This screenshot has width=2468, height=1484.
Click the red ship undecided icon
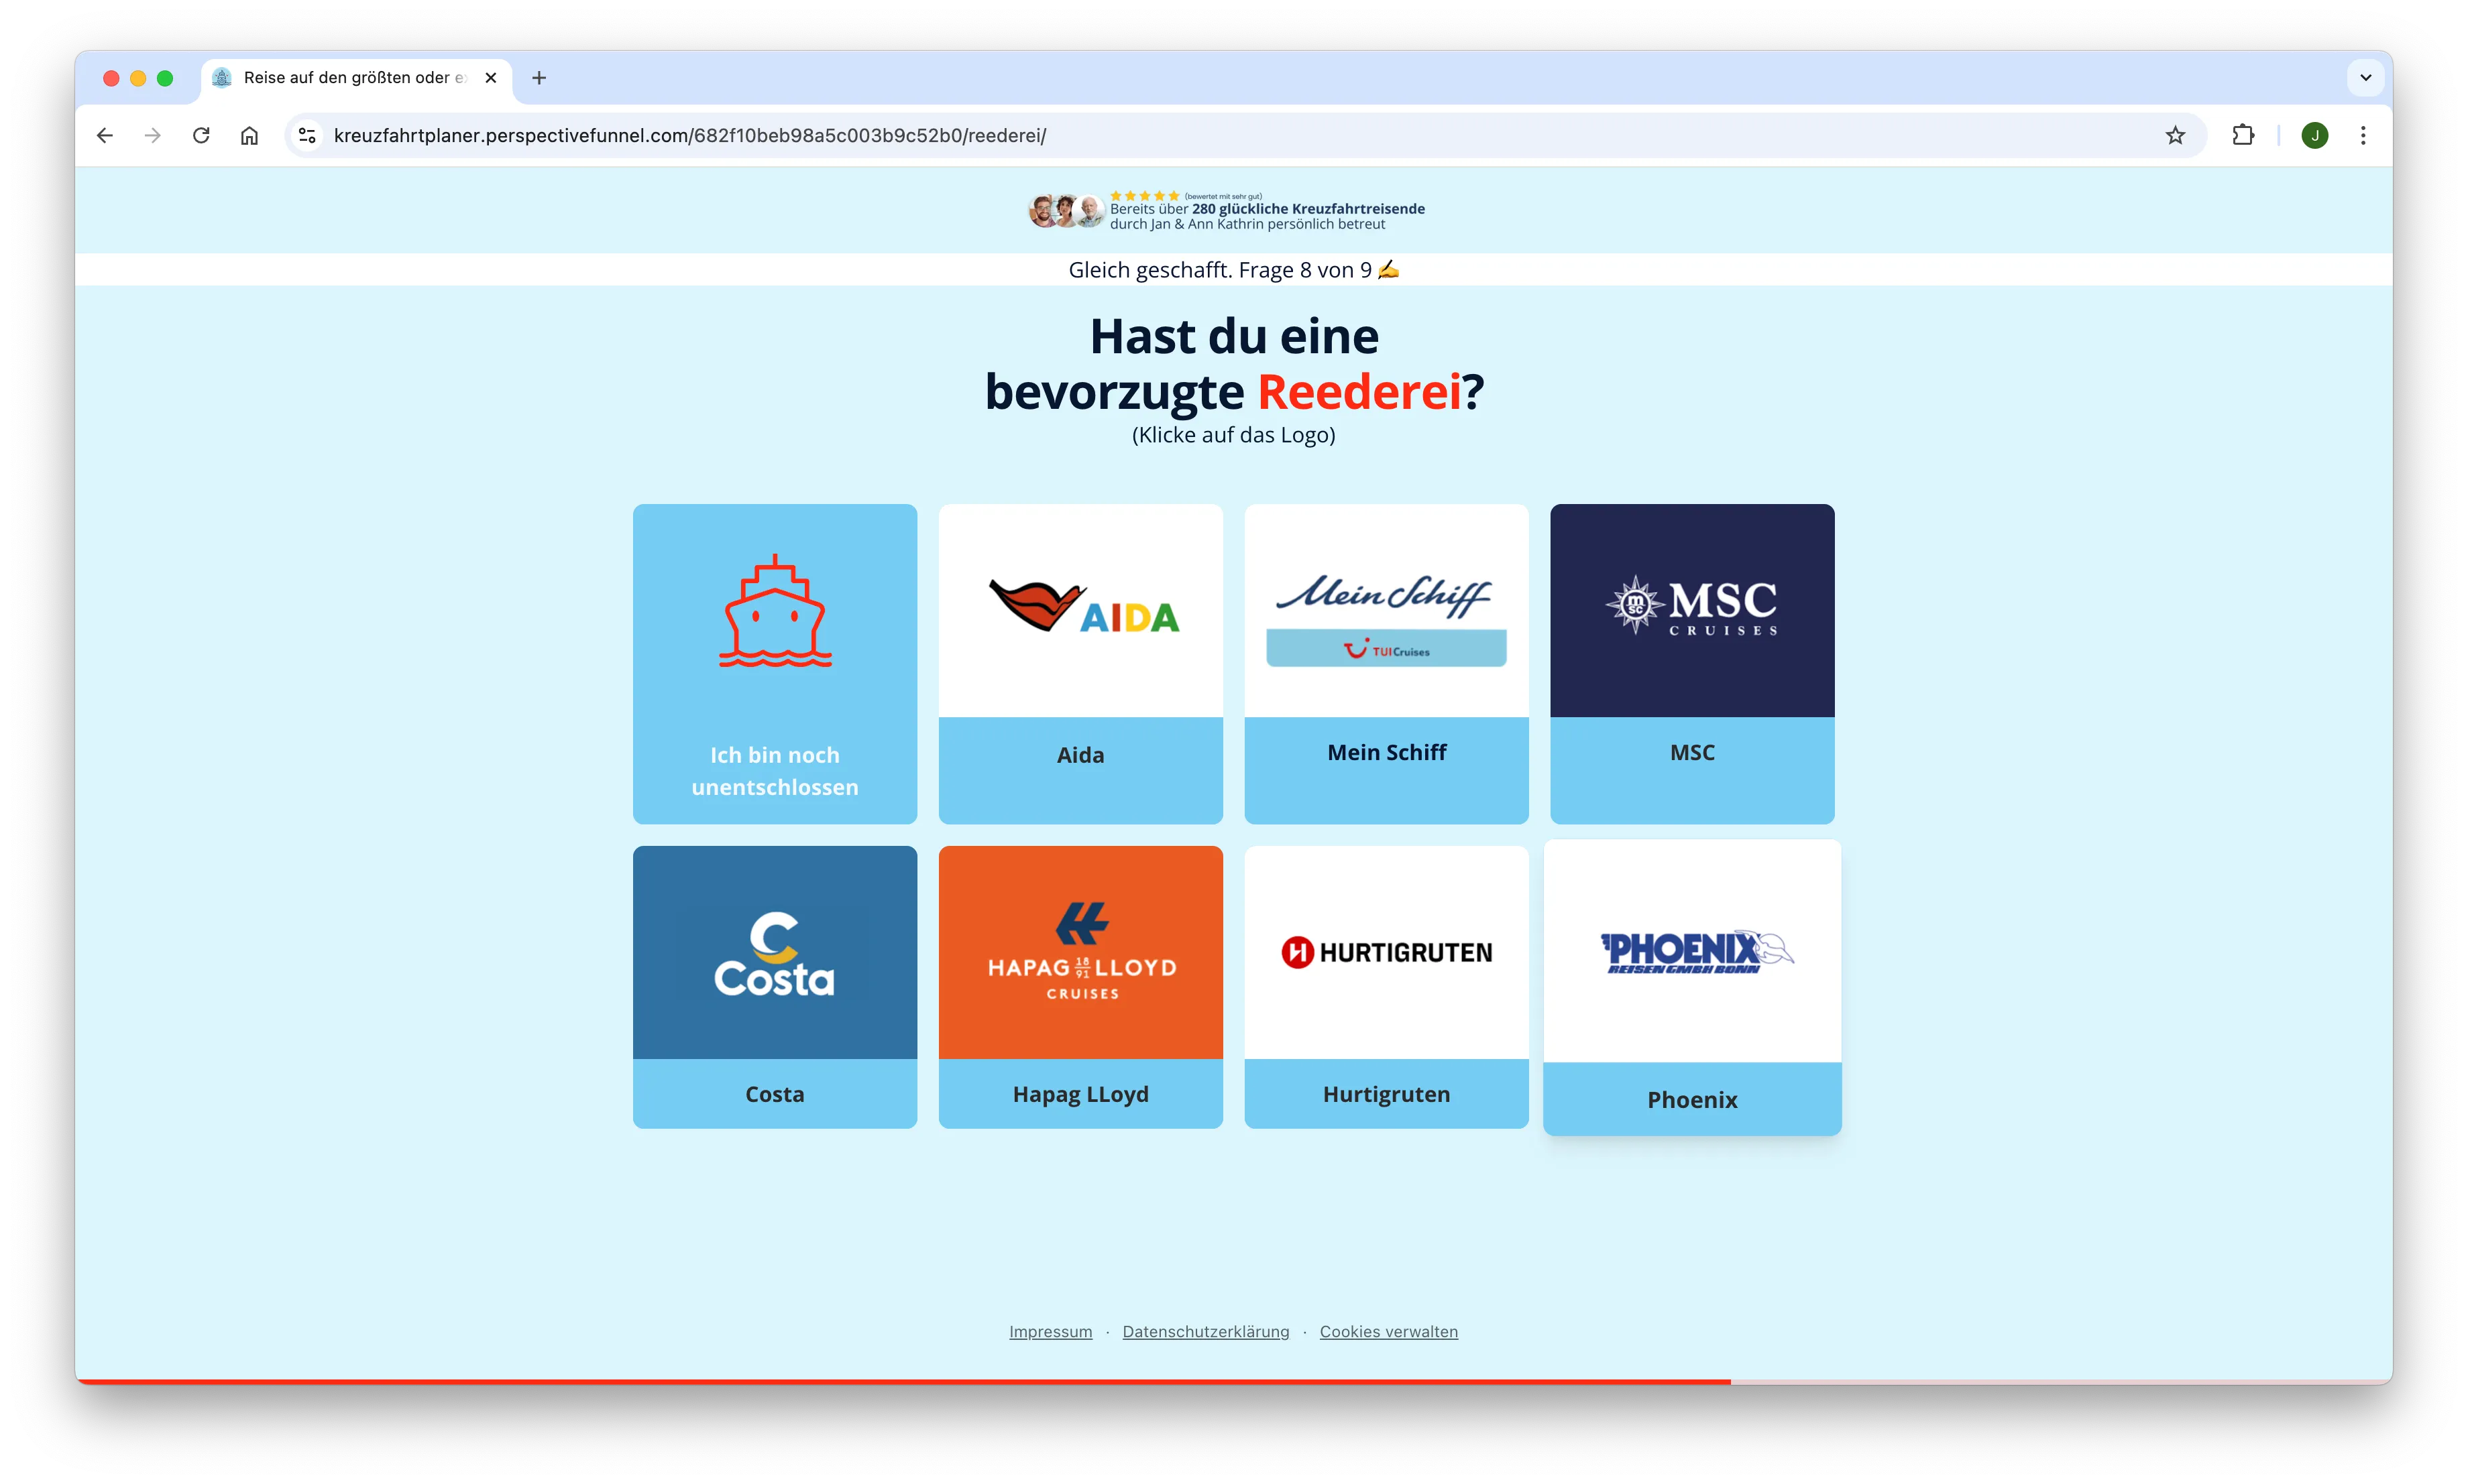click(x=775, y=611)
